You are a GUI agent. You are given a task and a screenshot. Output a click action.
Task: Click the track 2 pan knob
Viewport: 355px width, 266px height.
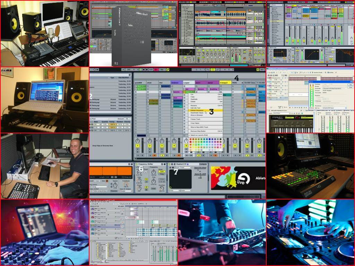[150, 141]
